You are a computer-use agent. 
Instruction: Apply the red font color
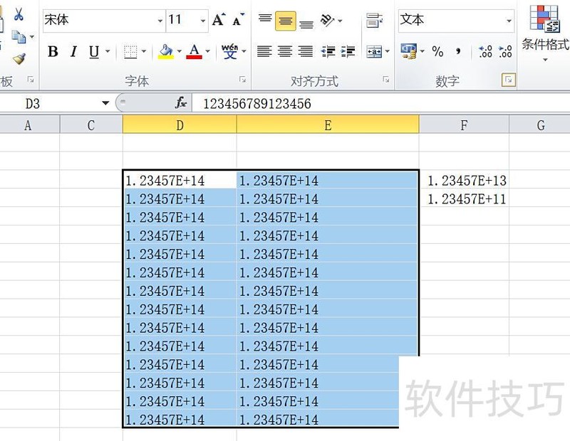coord(194,51)
